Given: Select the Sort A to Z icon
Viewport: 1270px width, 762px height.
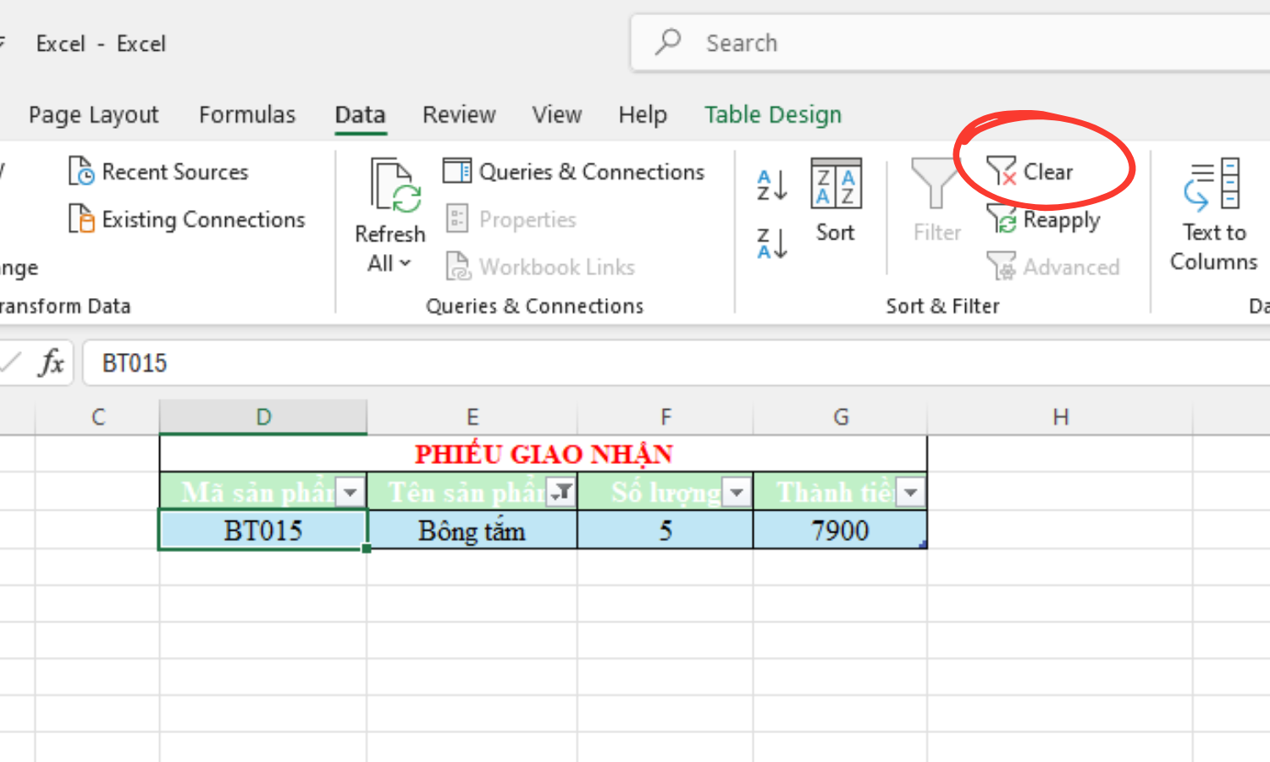Looking at the screenshot, I should point(770,185).
